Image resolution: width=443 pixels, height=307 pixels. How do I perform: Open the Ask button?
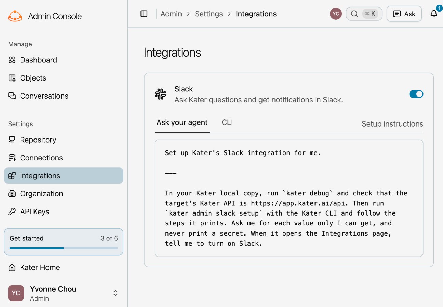pyautogui.click(x=404, y=14)
